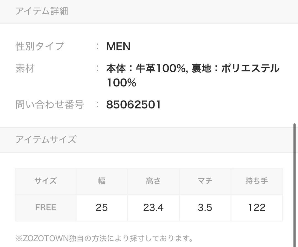Click the MEN gender type value

[118, 46]
